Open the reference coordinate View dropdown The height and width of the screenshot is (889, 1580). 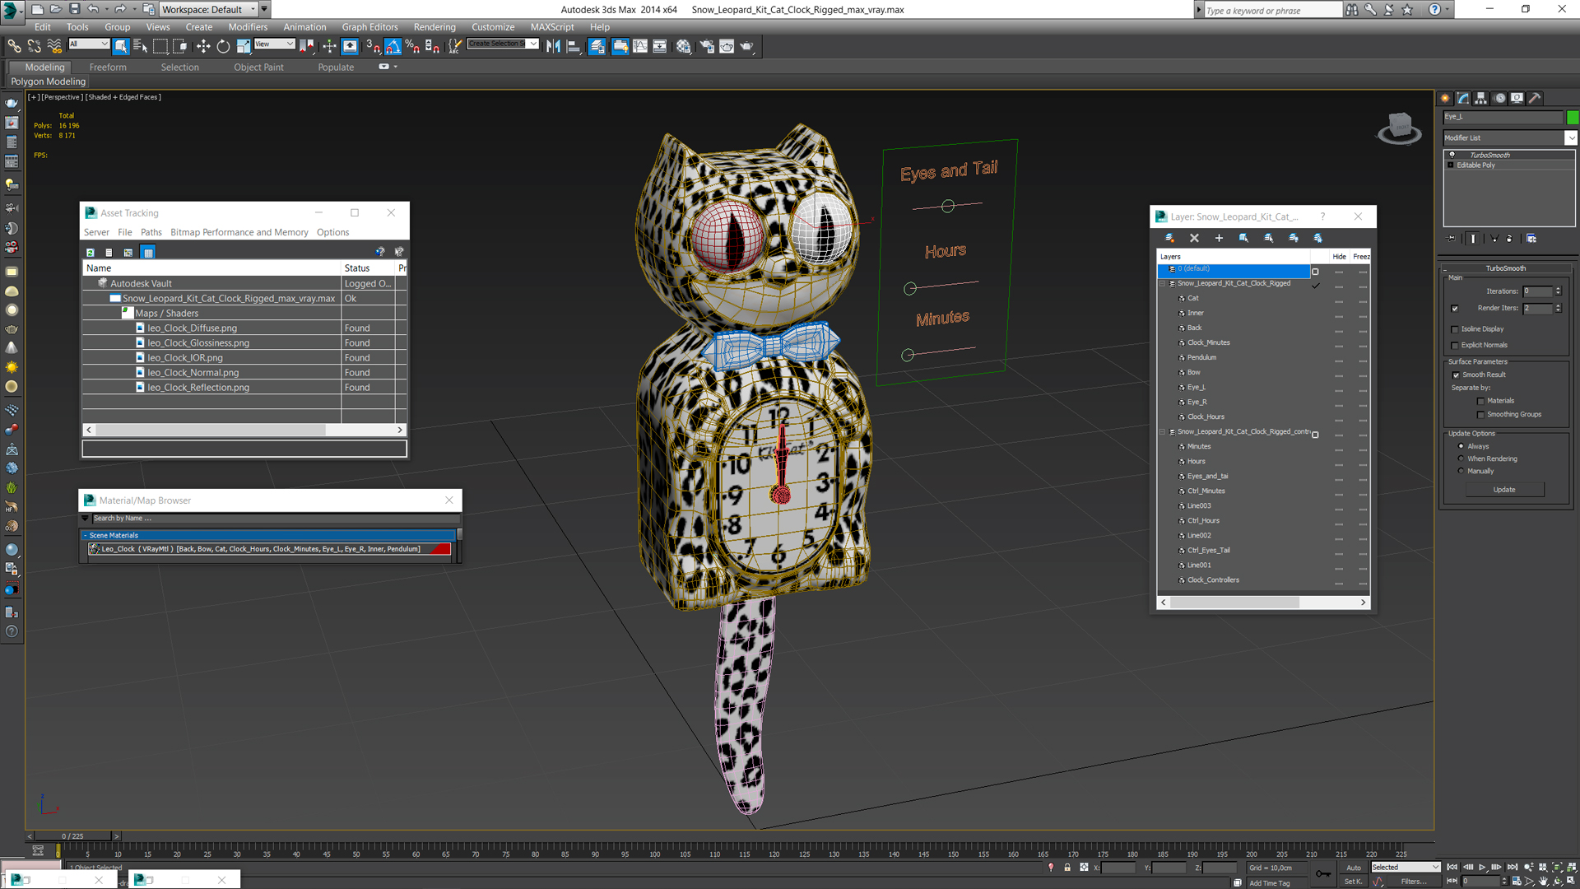(x=274, y=44)
